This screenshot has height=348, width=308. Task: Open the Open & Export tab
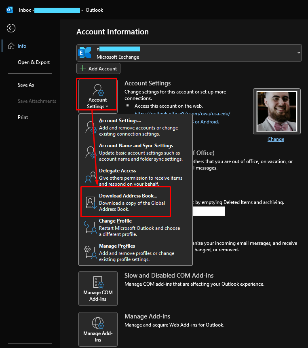(34, 62)
